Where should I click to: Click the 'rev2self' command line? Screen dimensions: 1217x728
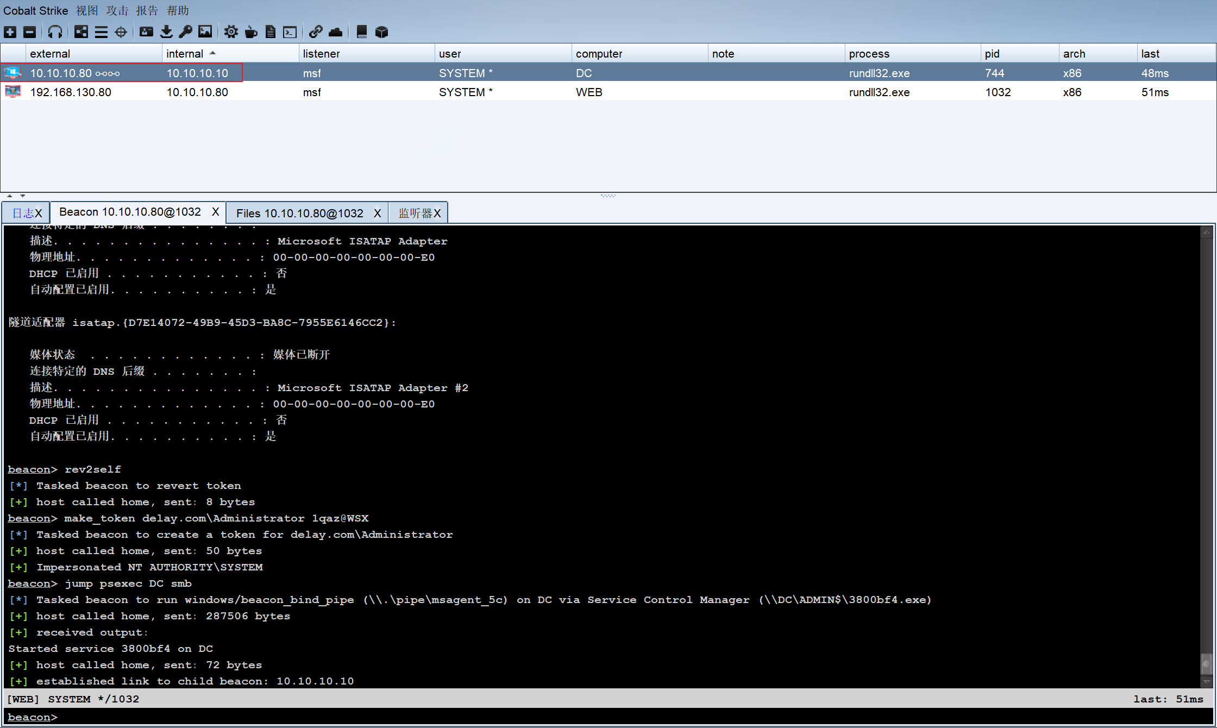click(x=65, y=469)
